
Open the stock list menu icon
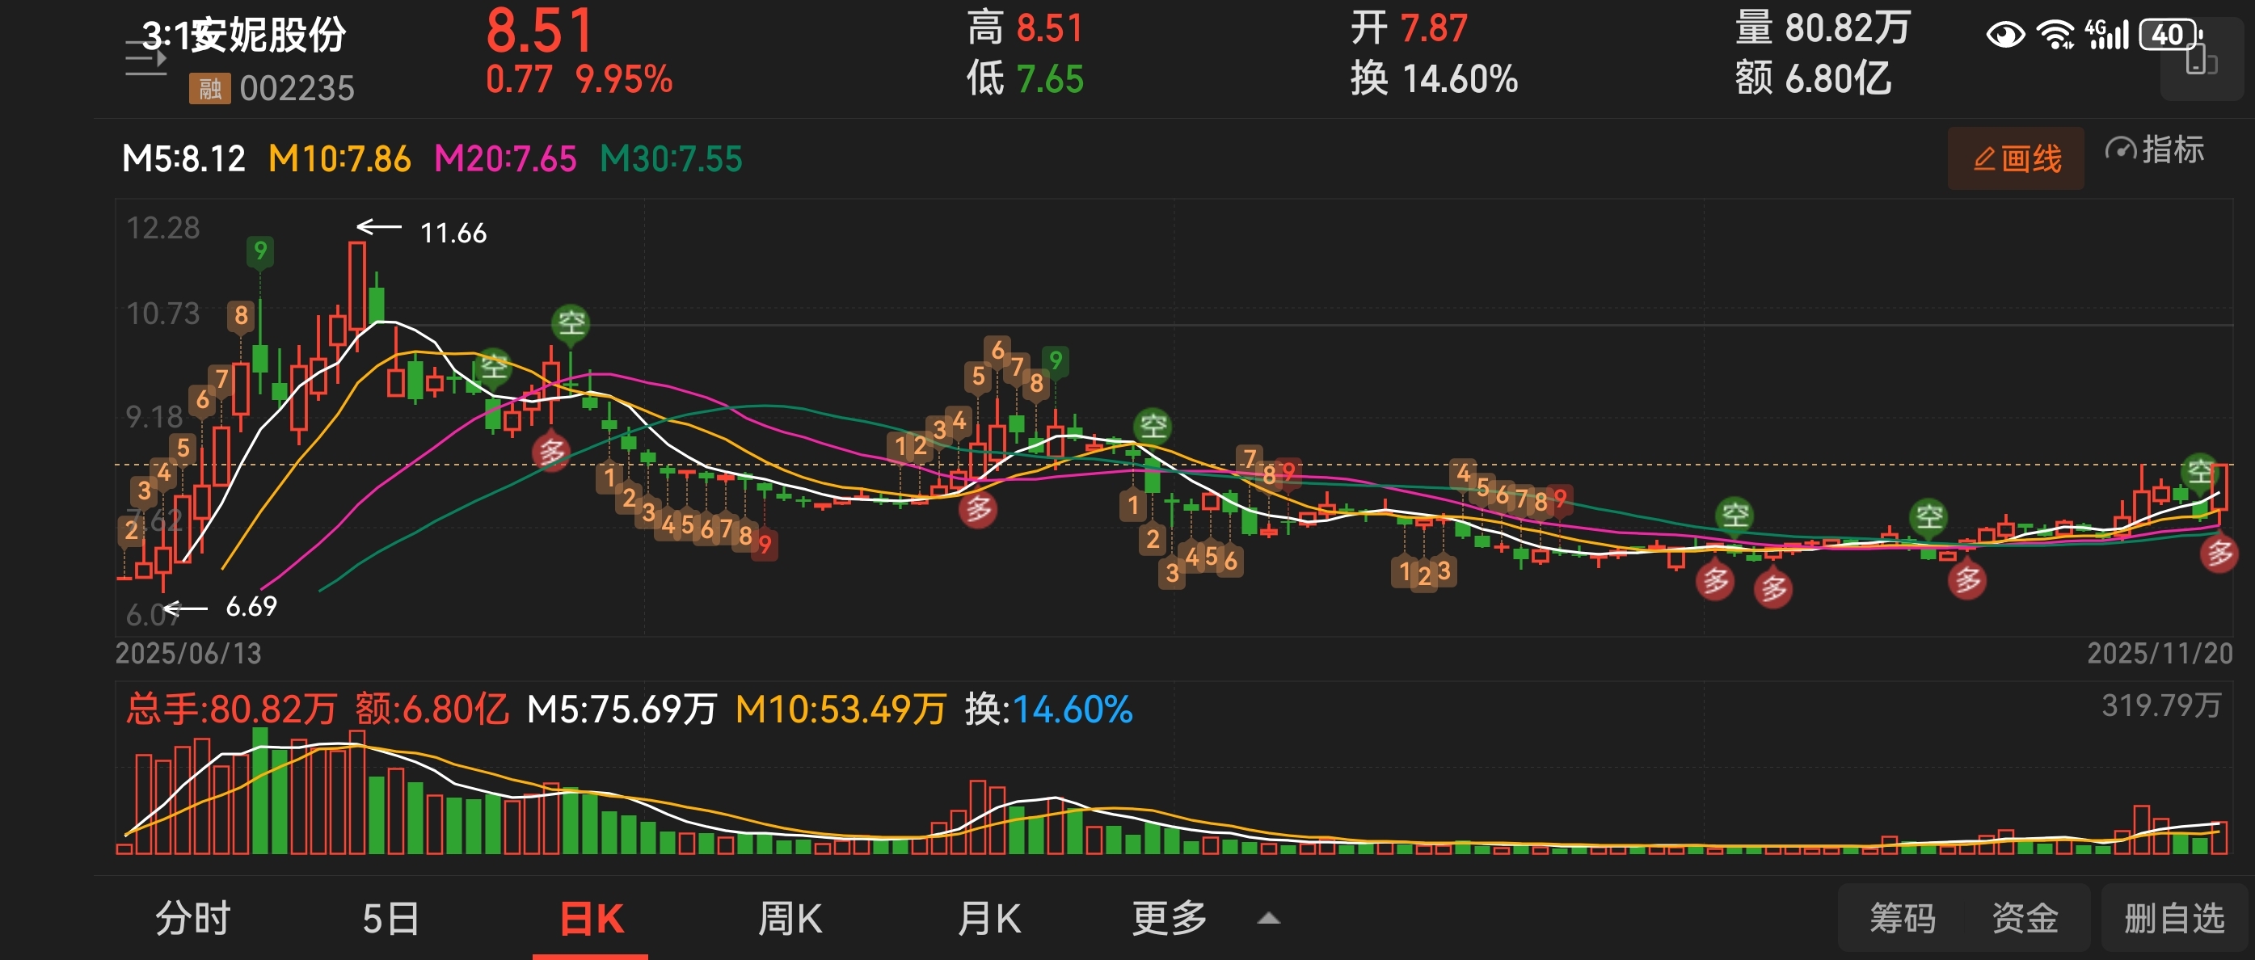point(145,57)
